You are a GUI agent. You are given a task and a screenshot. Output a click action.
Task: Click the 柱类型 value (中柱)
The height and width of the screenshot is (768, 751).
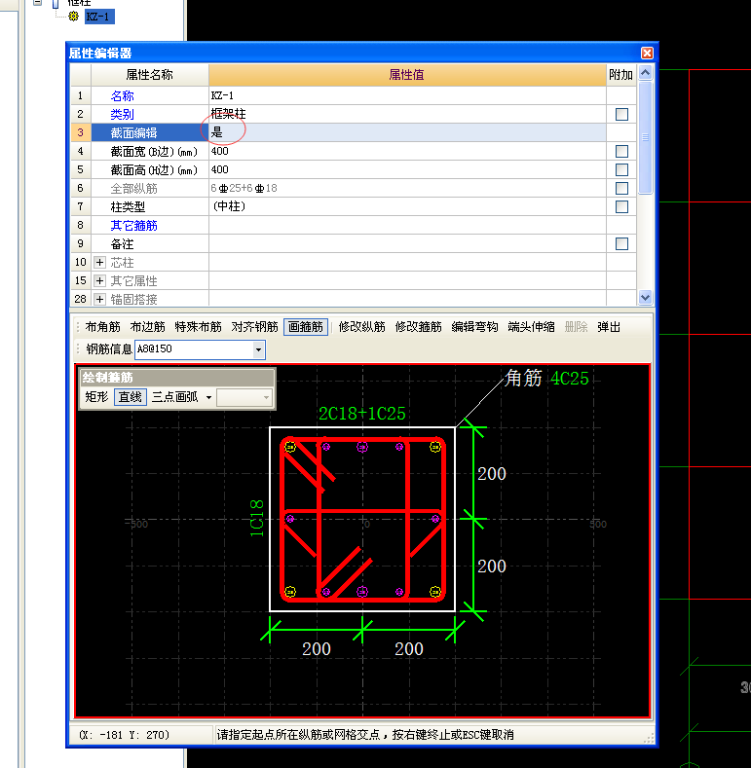229,206
